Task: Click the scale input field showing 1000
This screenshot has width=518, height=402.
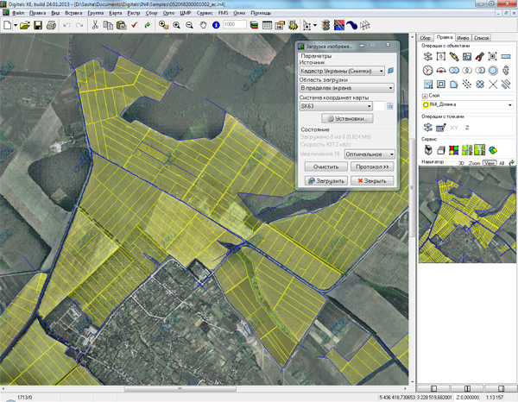Action: pos(233,25)
